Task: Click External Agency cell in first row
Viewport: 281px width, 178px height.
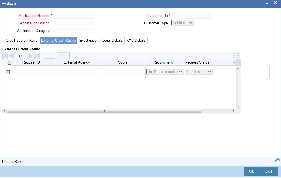Action: [x=76, y=72]
